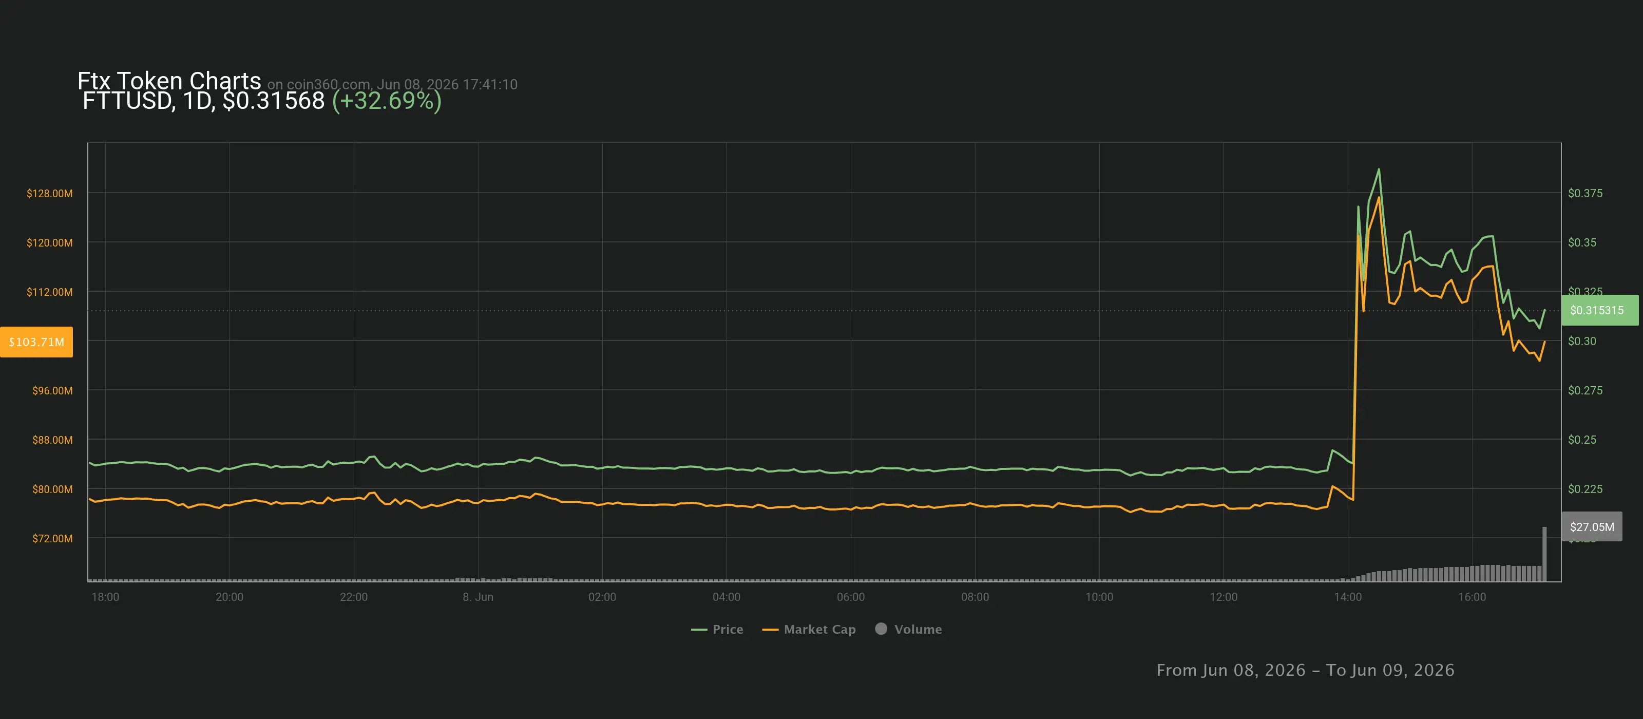The height and width of the screenshot is (719, 1643).
Task: Click the $0.30 price axis label
Action: click(1582, 340)
